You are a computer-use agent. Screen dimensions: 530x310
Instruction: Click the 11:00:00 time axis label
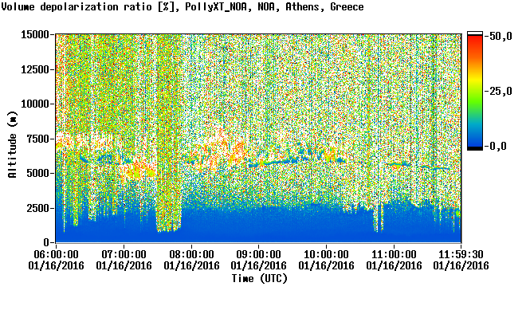tap(394, 254)
